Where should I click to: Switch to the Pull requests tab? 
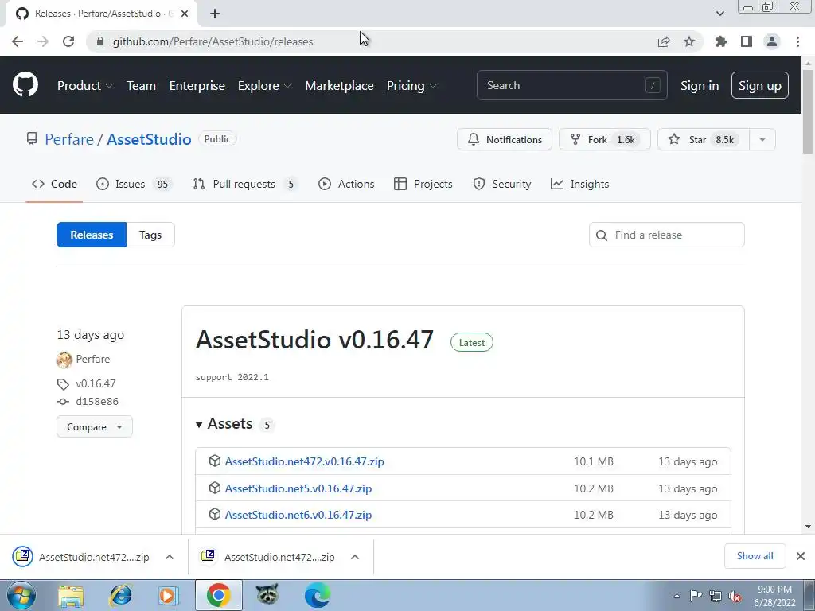click(x=245, y=184)
